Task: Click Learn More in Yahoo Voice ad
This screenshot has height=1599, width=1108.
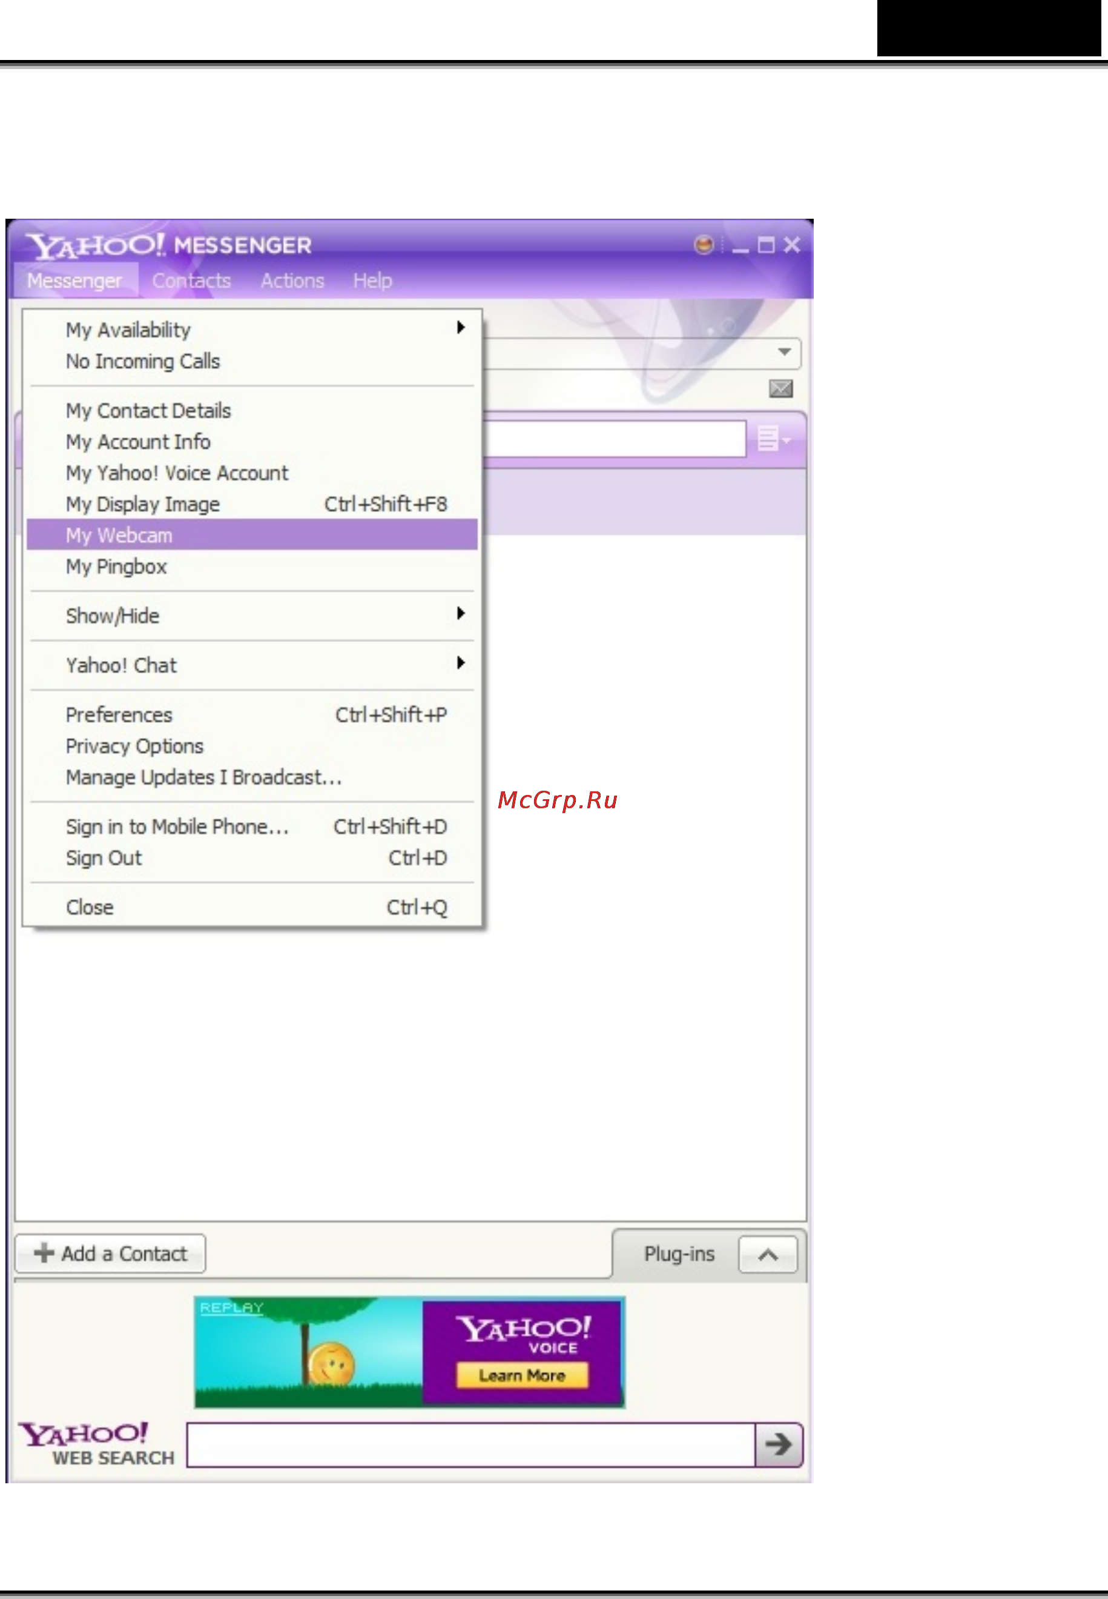Action: point(522,1375)
